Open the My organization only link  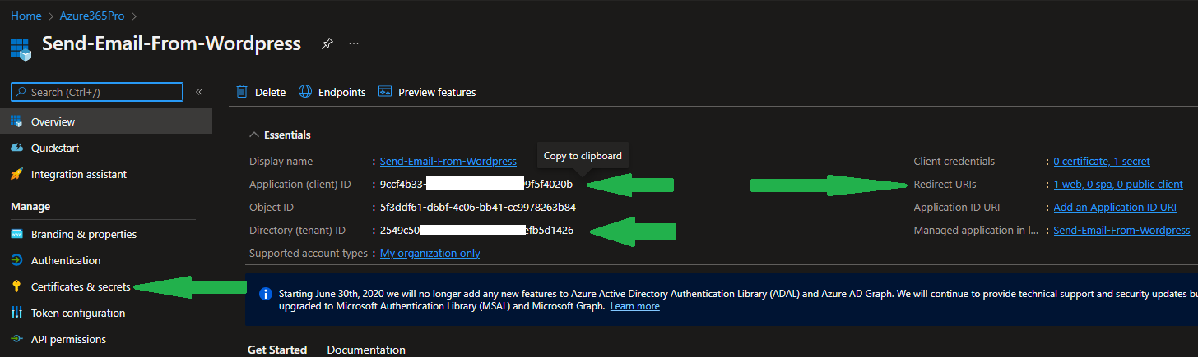[x=430, y=254]
